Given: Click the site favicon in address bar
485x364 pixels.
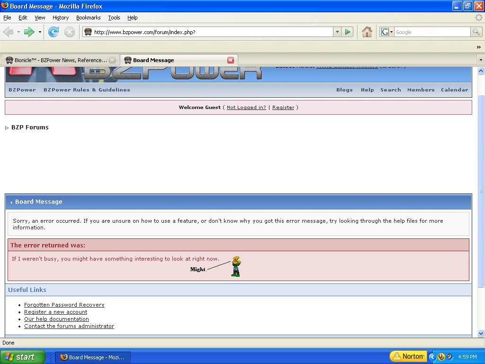Looking at the screenshot, I should click(x=88, y=32).
